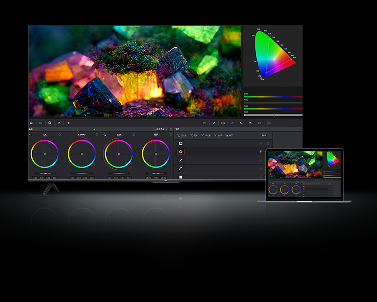377x302 pixels.
Task: Click the oval Window palette icon
Action: point(223,123)
